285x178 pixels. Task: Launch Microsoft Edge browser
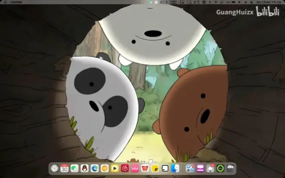tap(95, 168)
